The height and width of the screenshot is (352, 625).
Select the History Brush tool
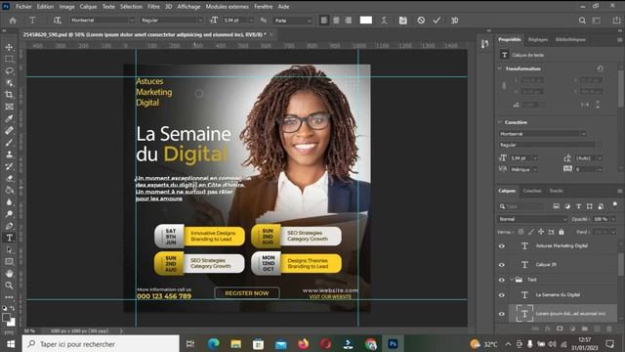pyautogui.click(x=9, y=166)
